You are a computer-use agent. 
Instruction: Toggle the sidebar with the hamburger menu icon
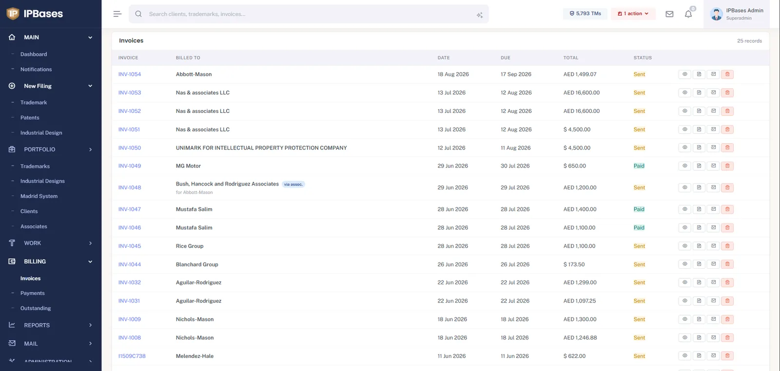tap(117, 14)
